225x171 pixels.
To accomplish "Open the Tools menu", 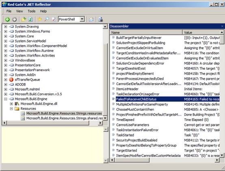I will click(x=32, y=11).
